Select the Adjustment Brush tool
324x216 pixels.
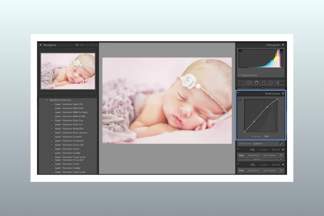tap(279, 83)
